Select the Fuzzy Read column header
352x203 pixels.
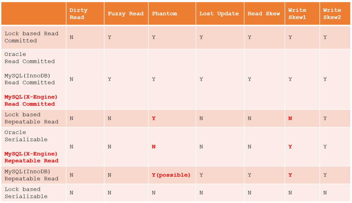point(126,14)
